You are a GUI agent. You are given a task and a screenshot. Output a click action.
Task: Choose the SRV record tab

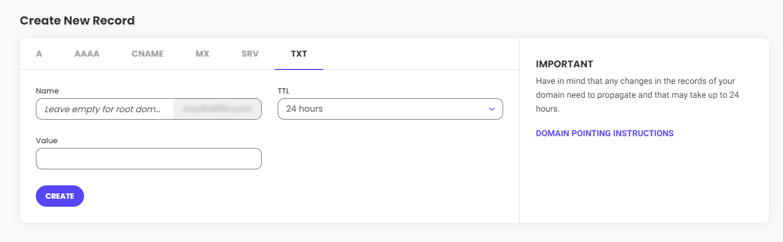250,54
